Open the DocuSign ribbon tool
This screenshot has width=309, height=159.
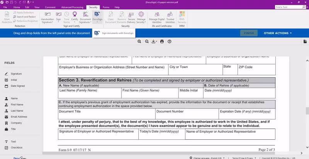(x=97, y=17)
